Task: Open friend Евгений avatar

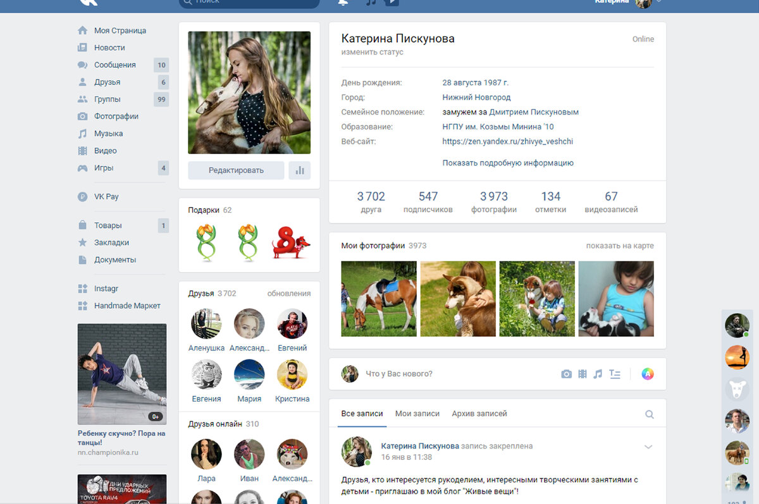Action: pos(292,324)
